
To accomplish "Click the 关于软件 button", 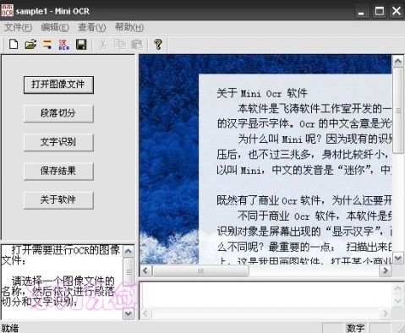I will pyautogui.click(x=58, y=200).
